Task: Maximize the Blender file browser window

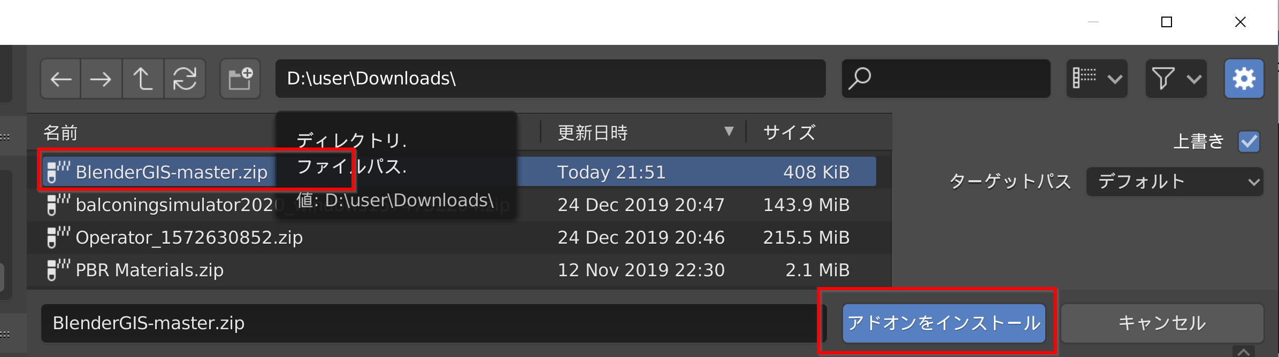Action: click(x=1167, y=22)
